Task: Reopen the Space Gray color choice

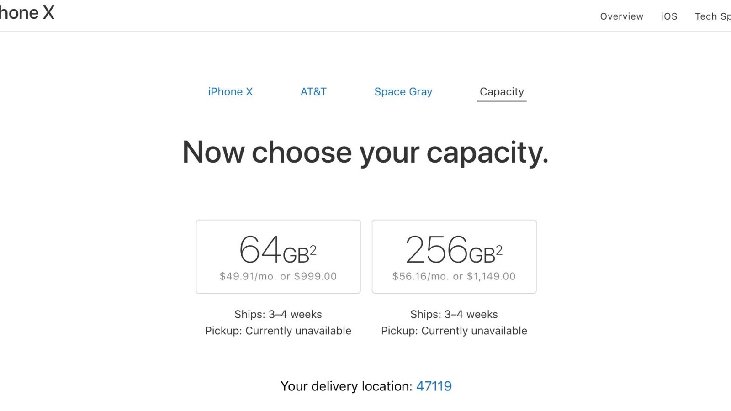Action: pos(403,91)
